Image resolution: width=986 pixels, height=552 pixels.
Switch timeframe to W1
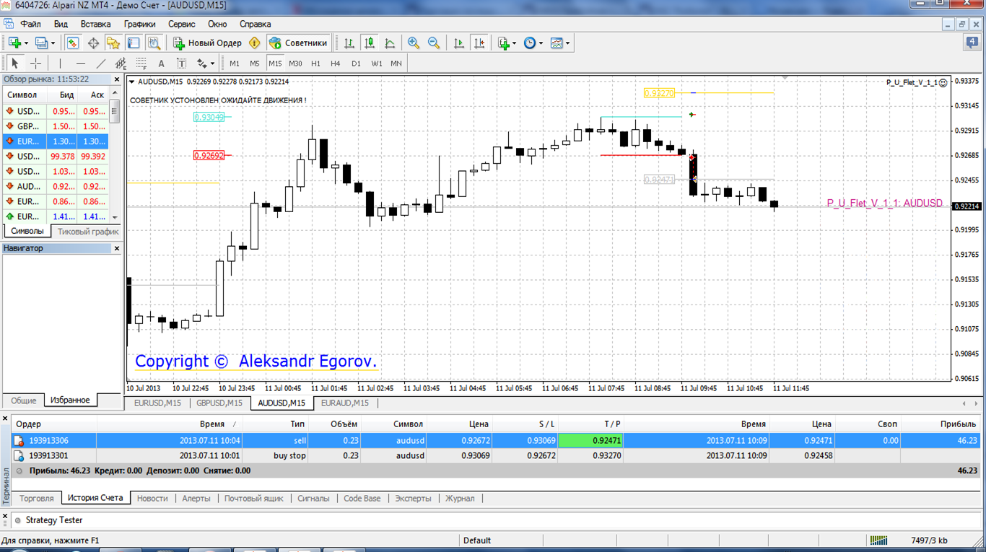(377, 63)
